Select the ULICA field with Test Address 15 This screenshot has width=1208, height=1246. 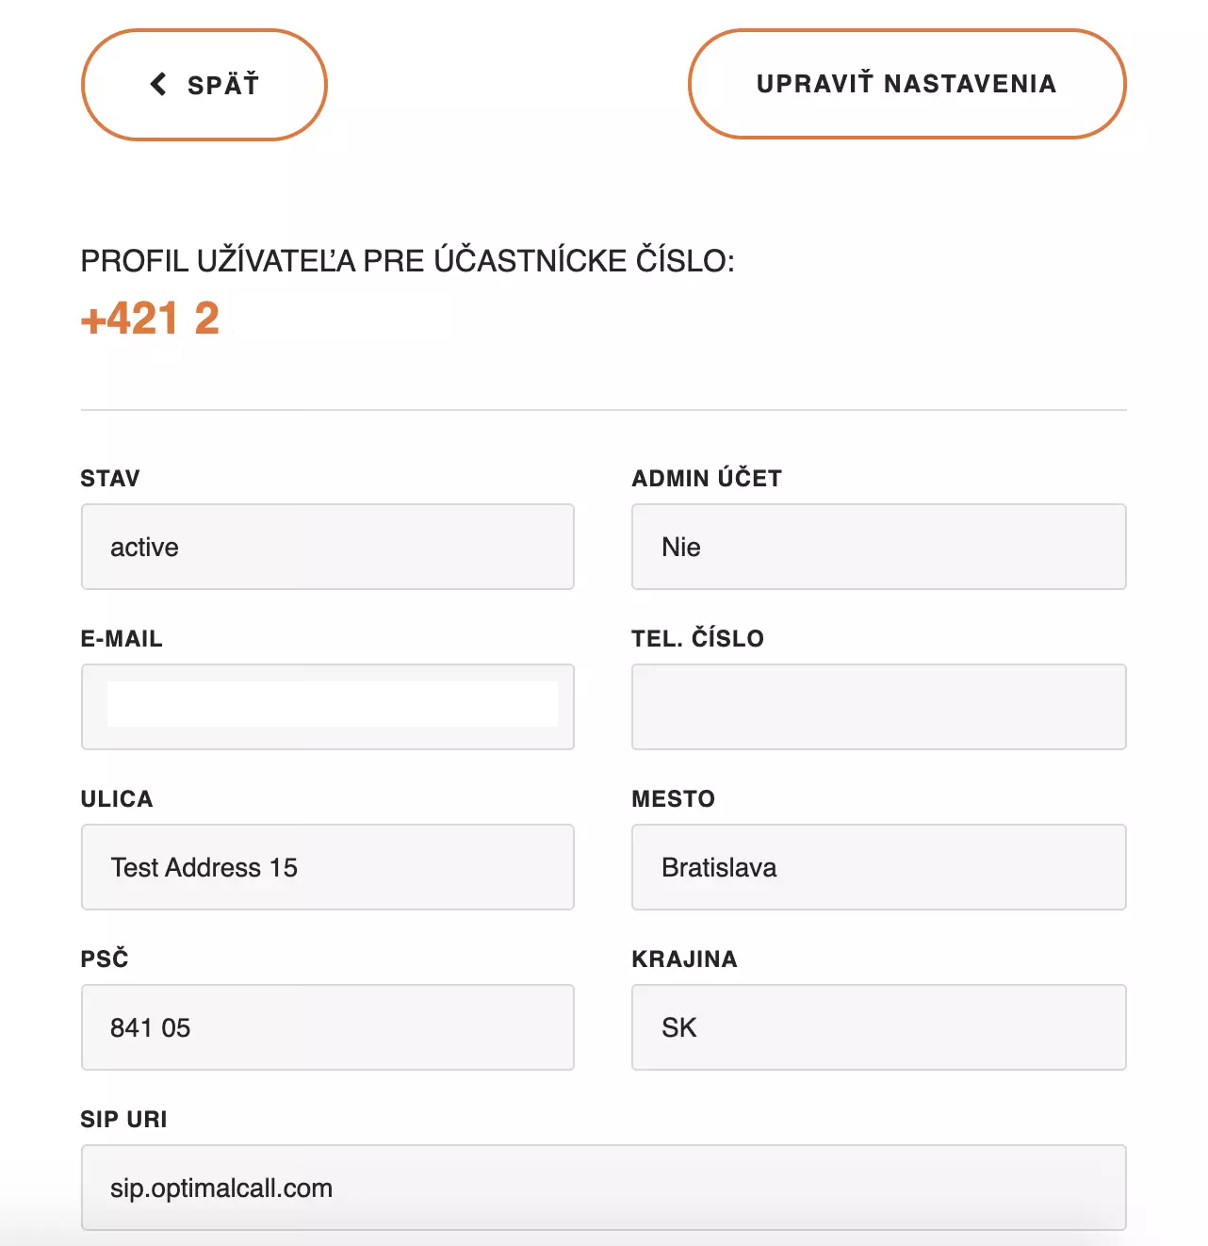pos(327,867)
